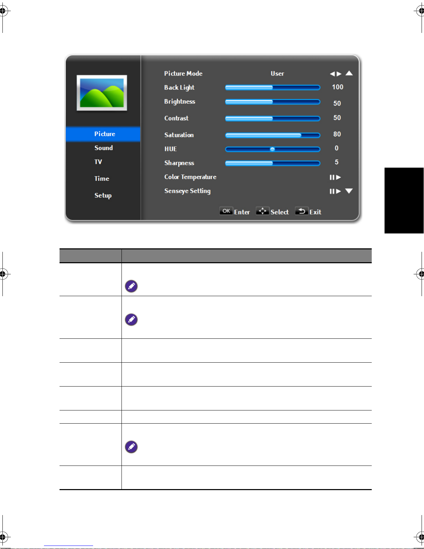The height and width of the screenshot is (549, 424).
Task: Select the Picture Mode label
Action: (x=183, y=73)
